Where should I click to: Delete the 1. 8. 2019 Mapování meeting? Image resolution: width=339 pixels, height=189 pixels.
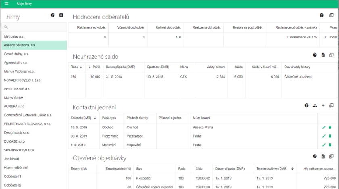(x=330, y=145)
